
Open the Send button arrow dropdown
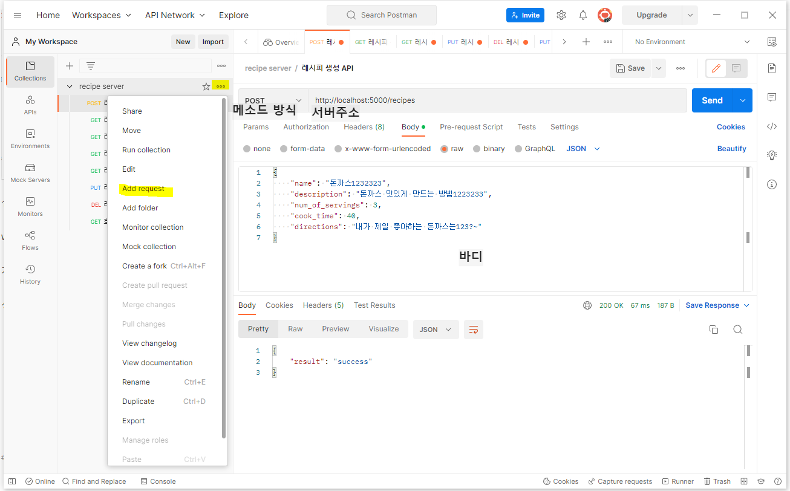743,100
